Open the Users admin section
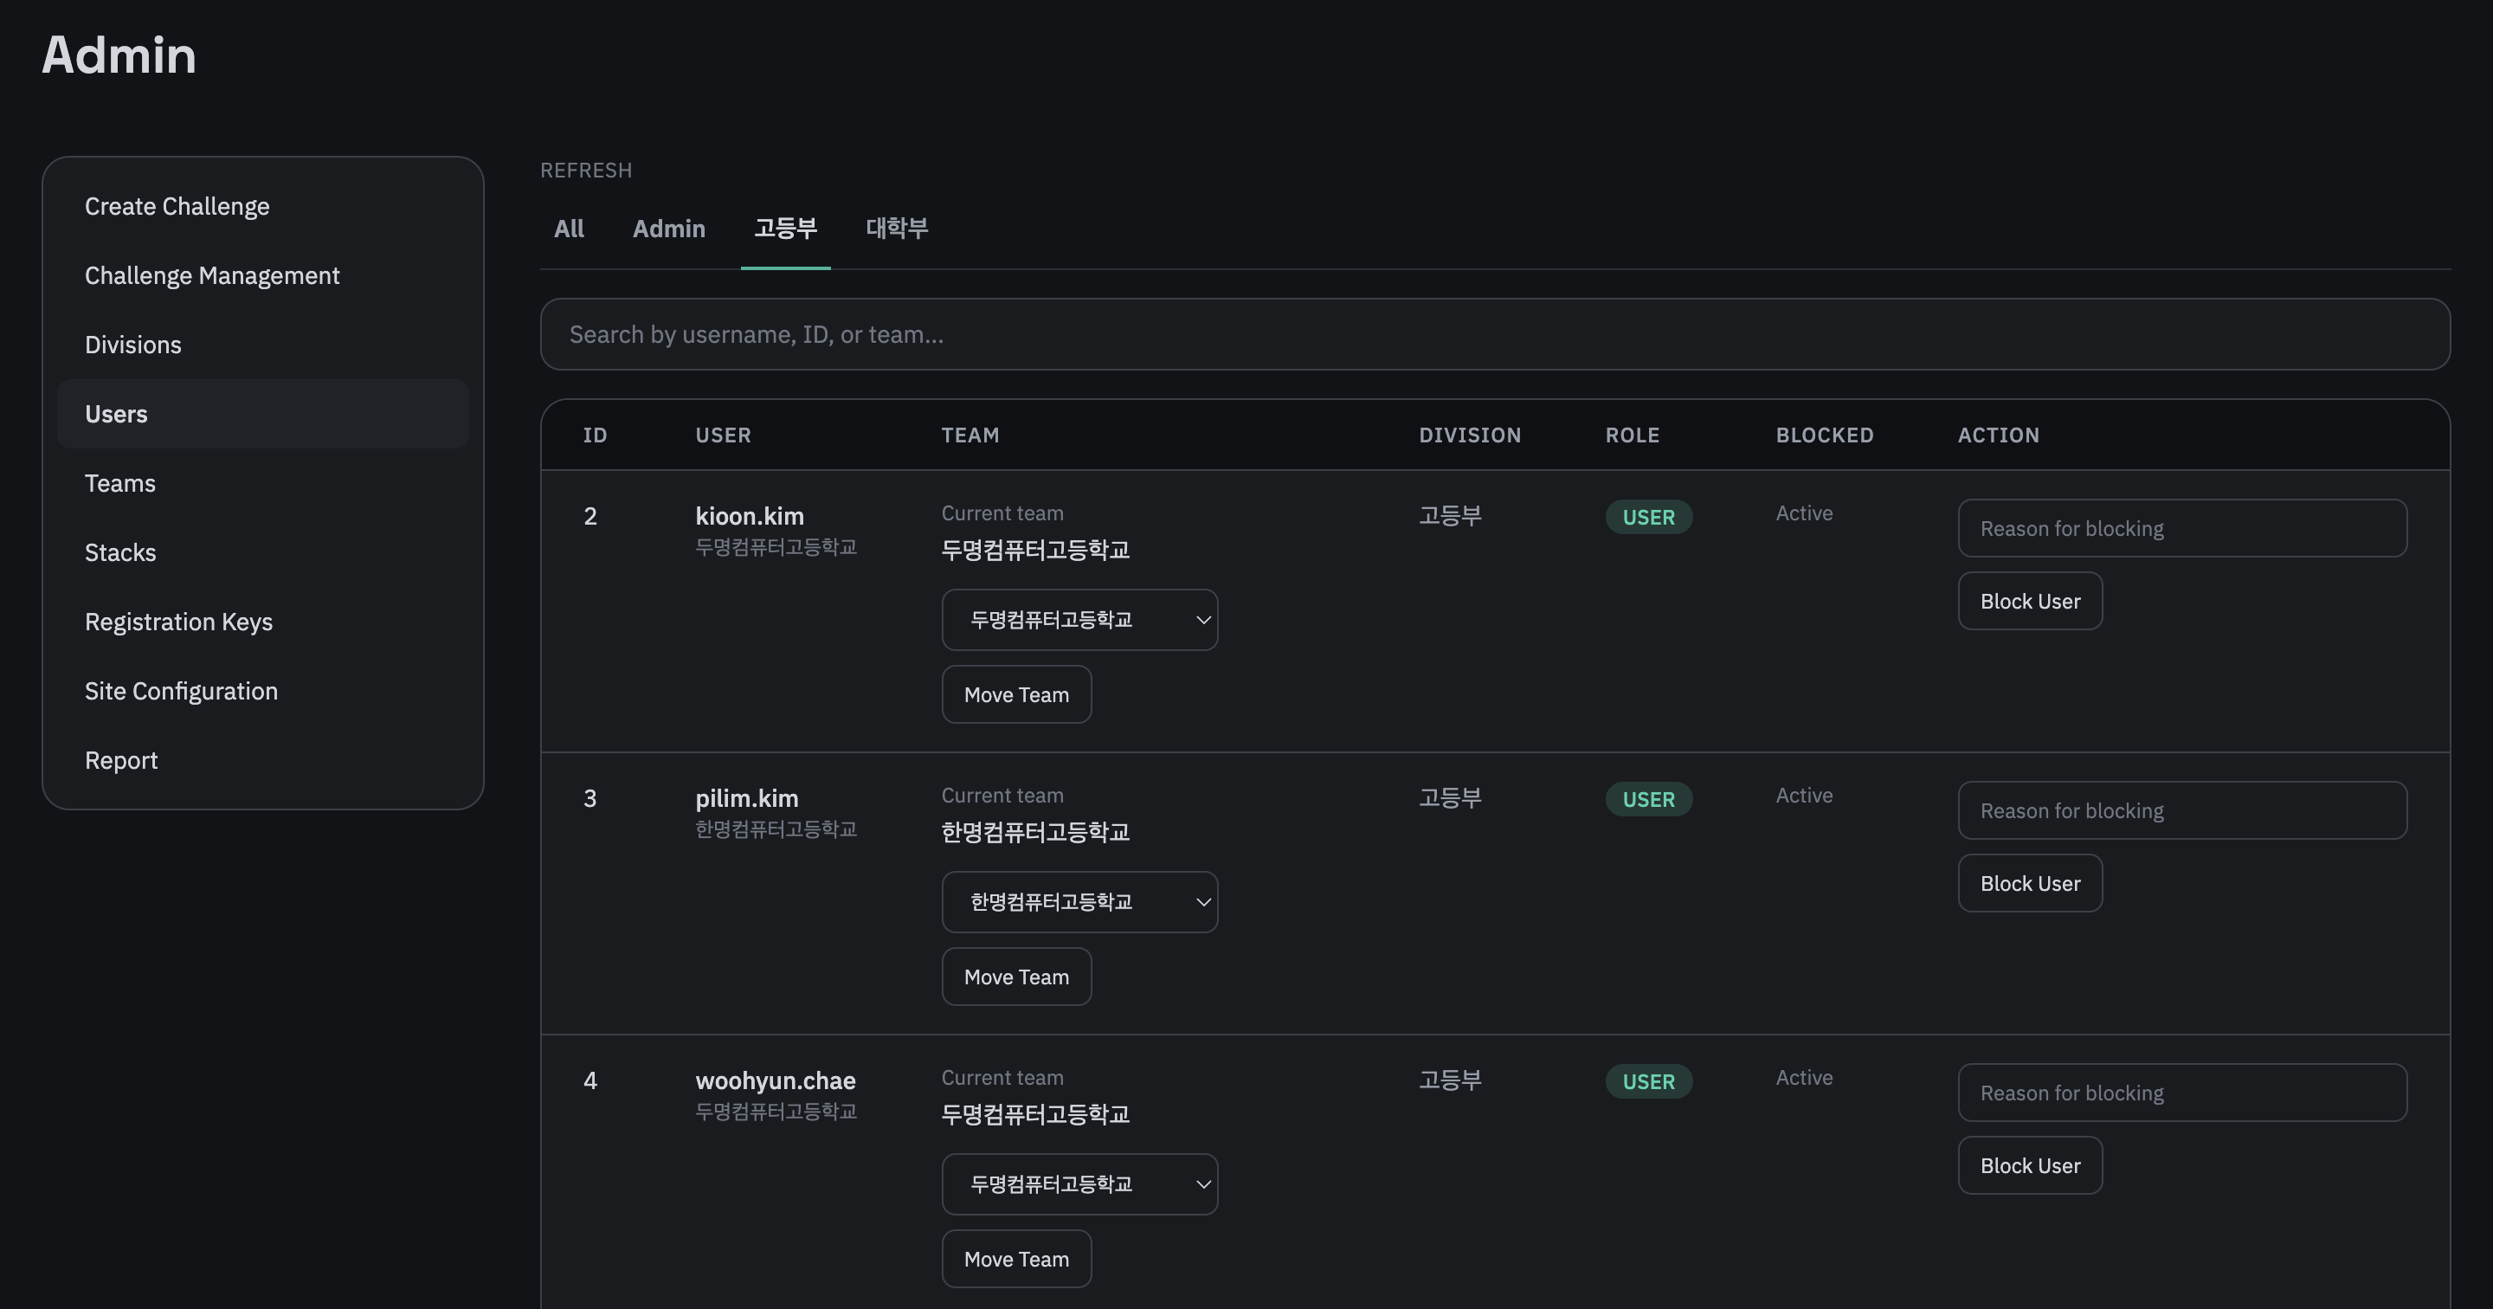The image size is (2493, 1309). (115, 414)
